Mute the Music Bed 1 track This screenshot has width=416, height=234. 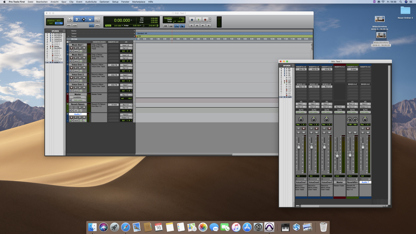pos(84,48)
